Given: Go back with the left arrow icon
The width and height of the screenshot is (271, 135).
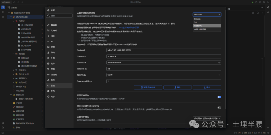Looking at the screenshot, I should (x=18, y=2).
